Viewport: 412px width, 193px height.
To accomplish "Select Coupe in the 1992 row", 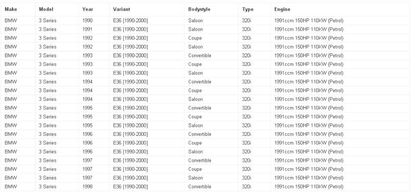I will [194, 38].
